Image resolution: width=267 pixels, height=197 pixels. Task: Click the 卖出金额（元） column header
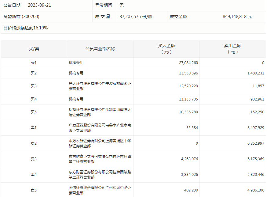click(233, 49)
